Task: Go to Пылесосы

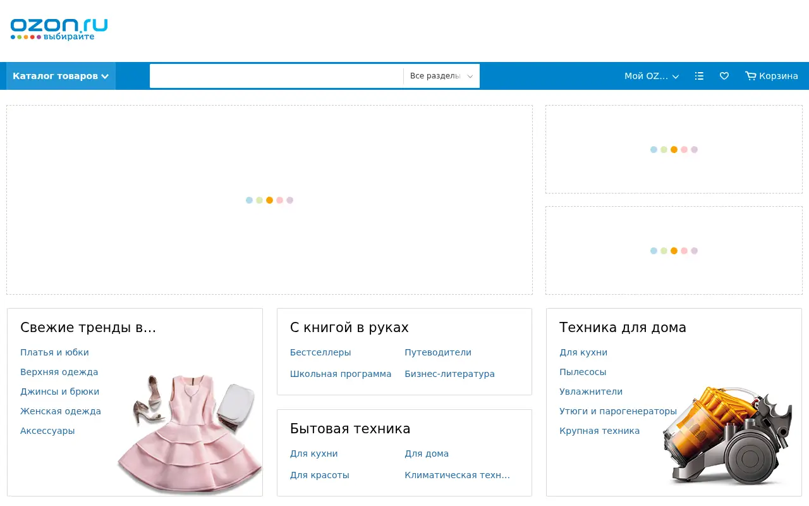Action: (583, 372)
